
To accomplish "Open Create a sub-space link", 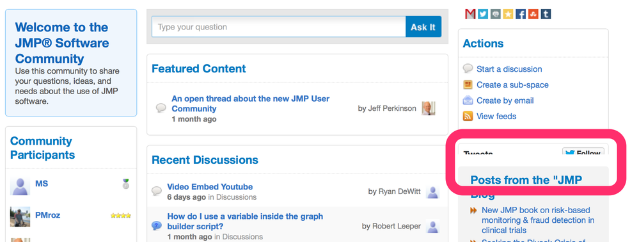I will tap(512, 85).
